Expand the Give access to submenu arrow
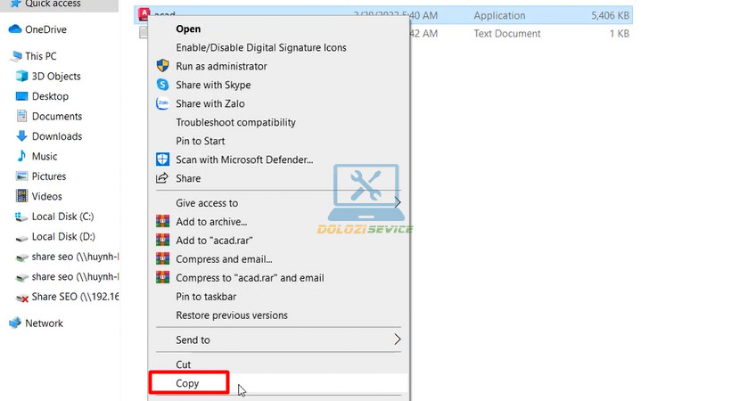The width and height of the screenshot is (731, 401). tap(398, 203)
